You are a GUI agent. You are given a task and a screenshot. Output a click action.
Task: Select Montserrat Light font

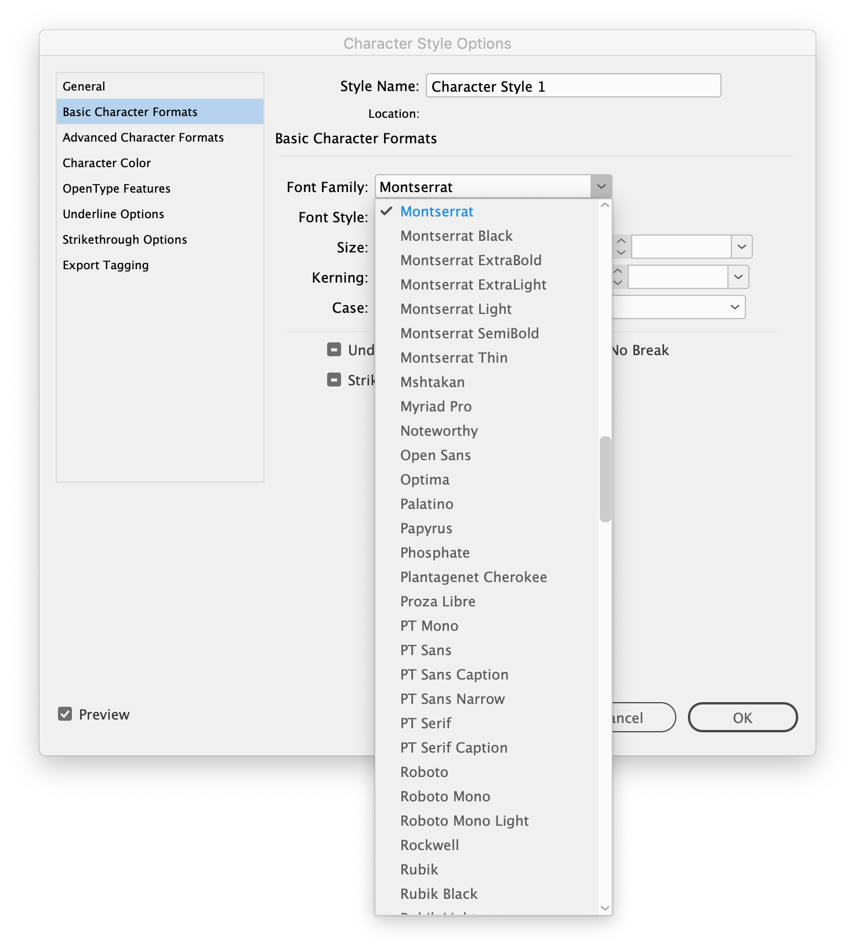tap(487, 309)
